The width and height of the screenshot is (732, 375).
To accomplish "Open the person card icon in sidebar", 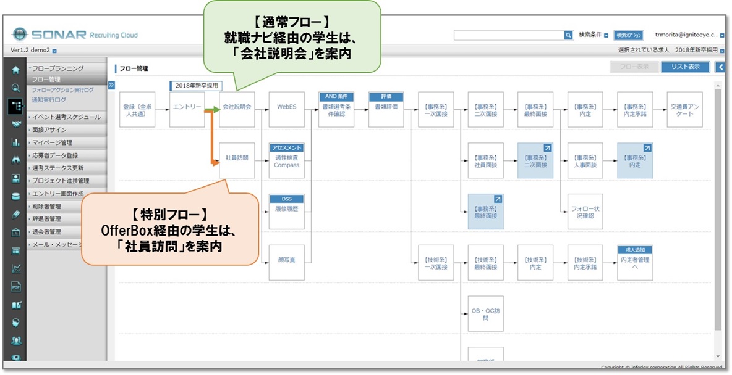I will [x=16, y=178].
